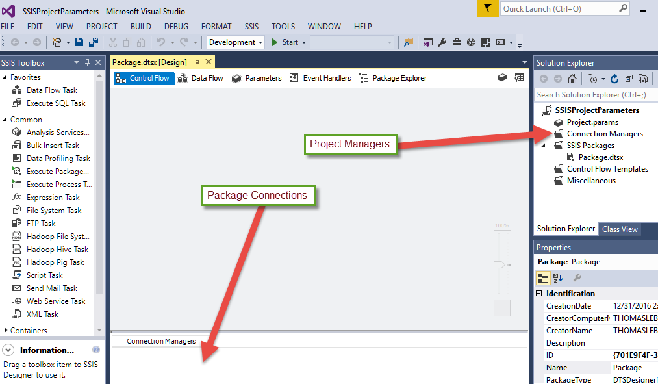Select Control Flow Templates folder
The height and width of the screenshot is (384, 658).
click(x=607, y=169)
